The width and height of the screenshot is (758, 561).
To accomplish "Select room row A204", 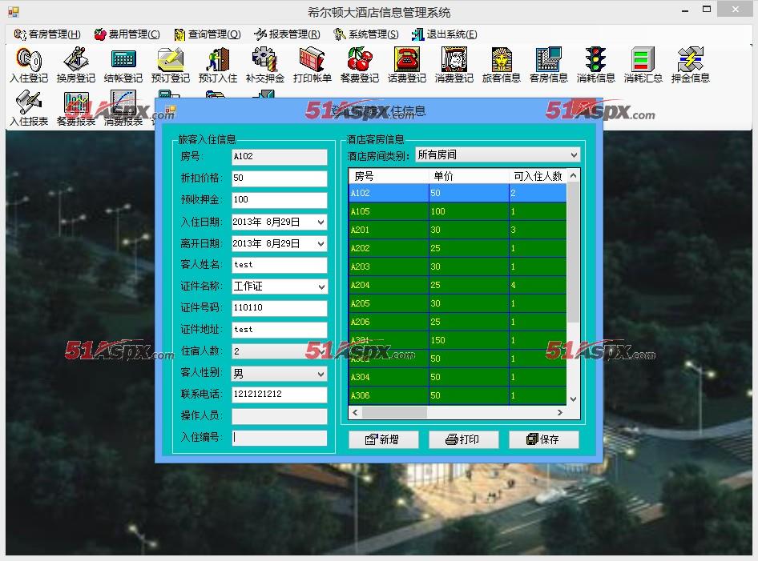I will [x=458, y=285].
